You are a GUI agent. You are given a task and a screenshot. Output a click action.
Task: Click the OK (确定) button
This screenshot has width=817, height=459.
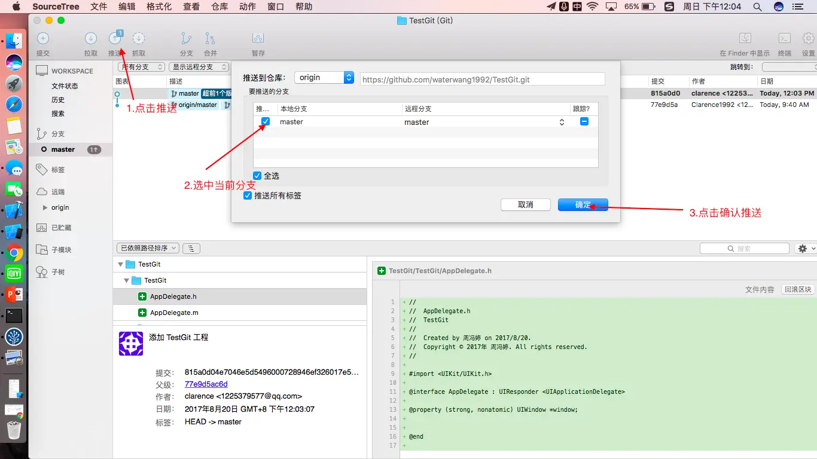583,204
